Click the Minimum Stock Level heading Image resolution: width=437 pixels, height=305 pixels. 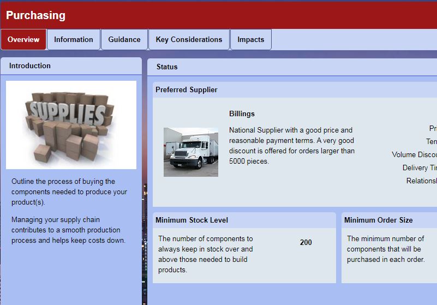191,220
